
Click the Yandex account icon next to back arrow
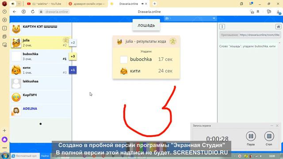23,12
